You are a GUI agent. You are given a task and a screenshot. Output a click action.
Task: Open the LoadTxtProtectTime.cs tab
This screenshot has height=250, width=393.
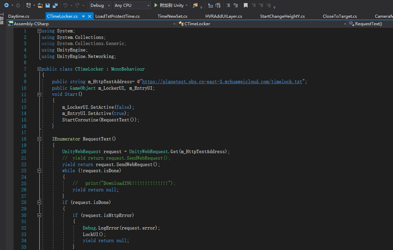click(117, 16)
